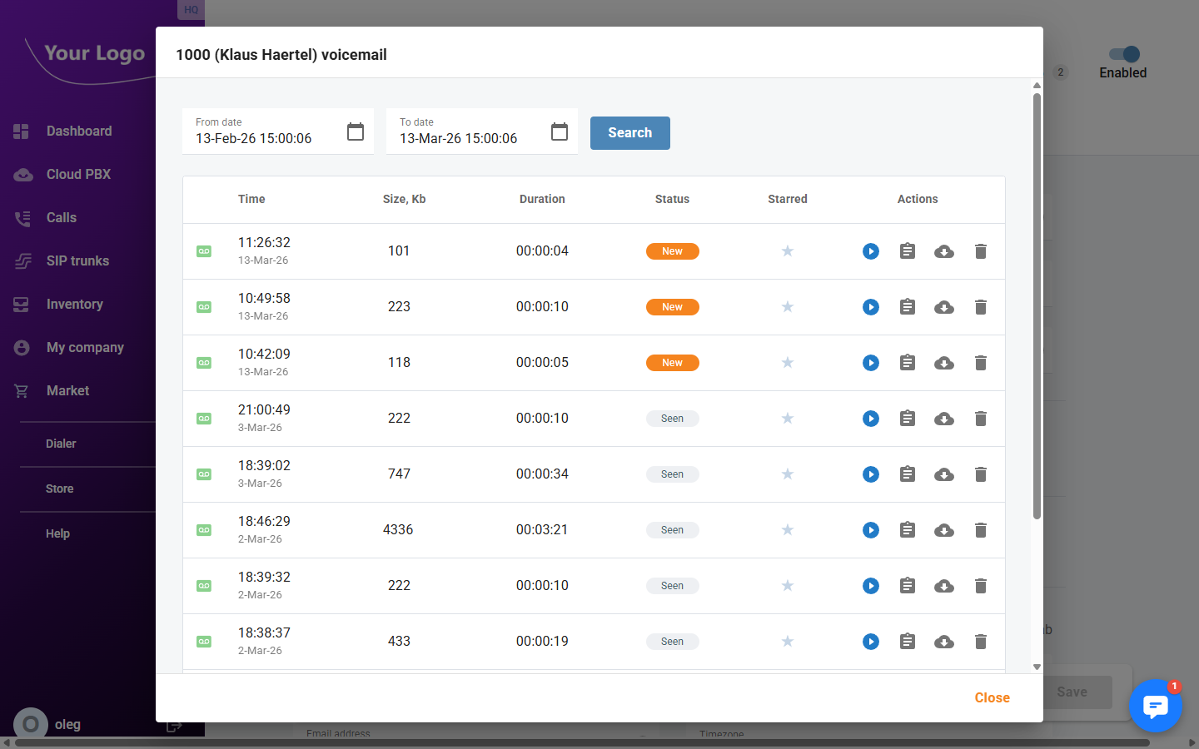Open Inventory from the sidebar
1199x749 pixels.
pos(76,304)
